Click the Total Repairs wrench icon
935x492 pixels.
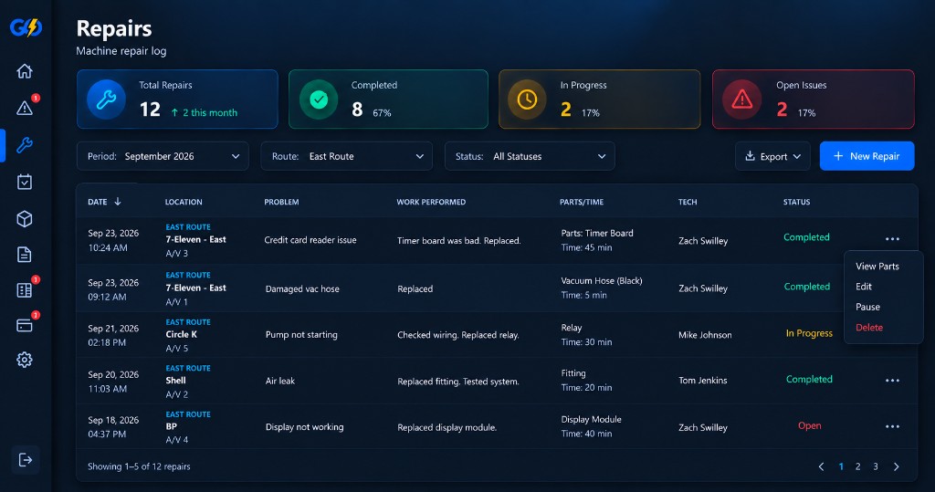pos(106,99)
